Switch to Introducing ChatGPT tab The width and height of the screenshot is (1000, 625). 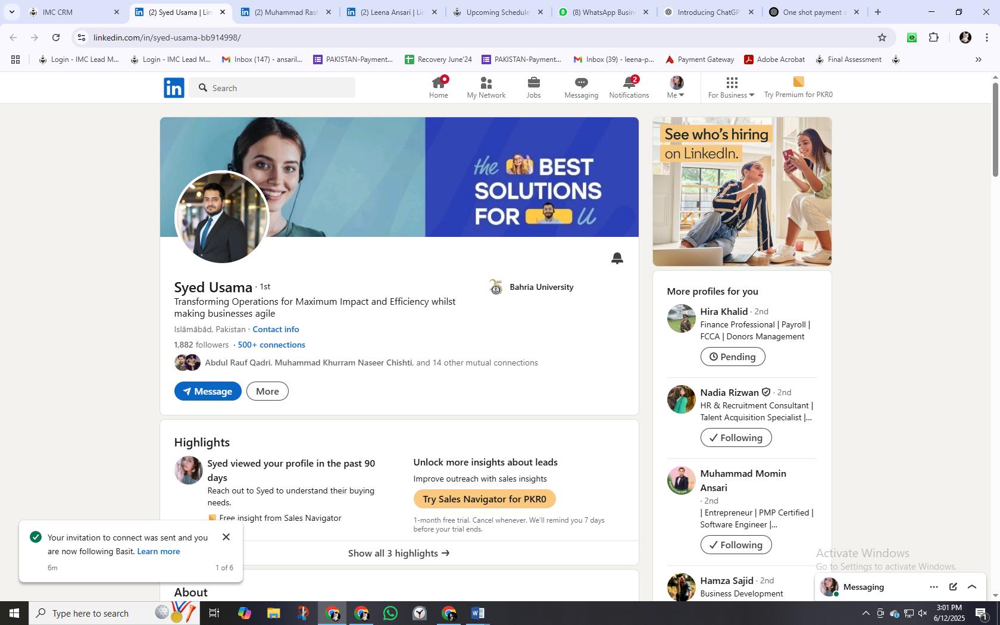(709, 12)
